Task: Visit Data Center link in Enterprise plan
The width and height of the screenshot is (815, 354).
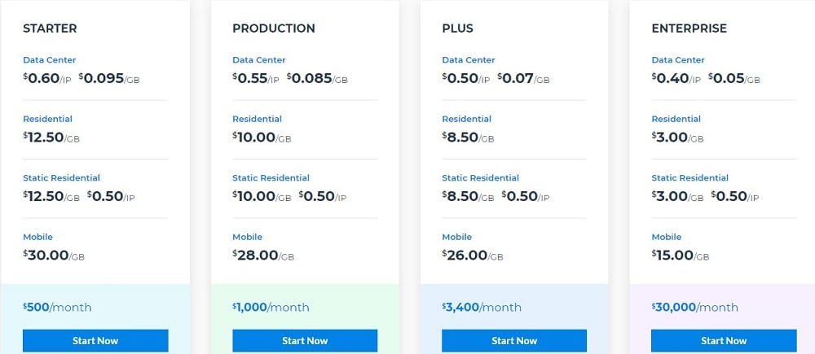Action: tap(678, 59)
